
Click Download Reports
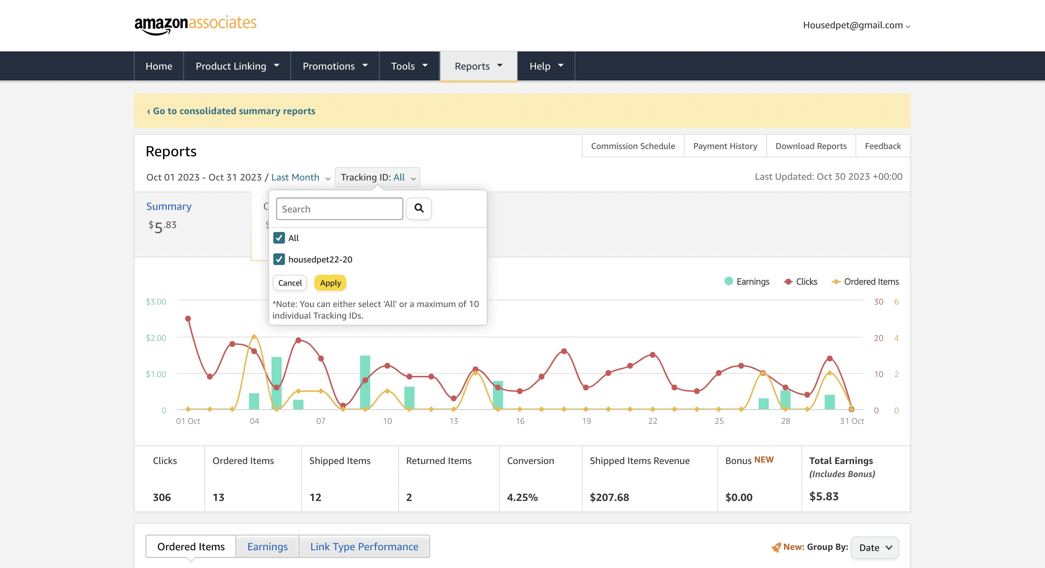[x=811, y=146]
